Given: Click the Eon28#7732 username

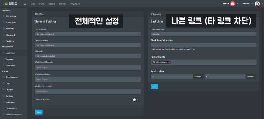Looking at the screenshot, I should click(248, 4).
